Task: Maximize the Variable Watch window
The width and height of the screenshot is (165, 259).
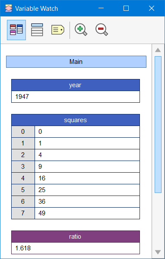Action: point(126,8)
